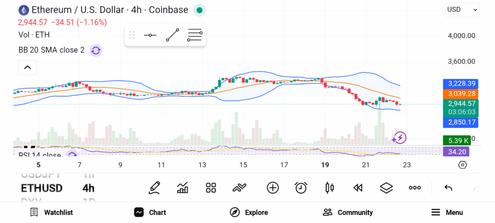Open the indicators chart icon
Screen dimensions: 495x223
click(x=183, y=188)
